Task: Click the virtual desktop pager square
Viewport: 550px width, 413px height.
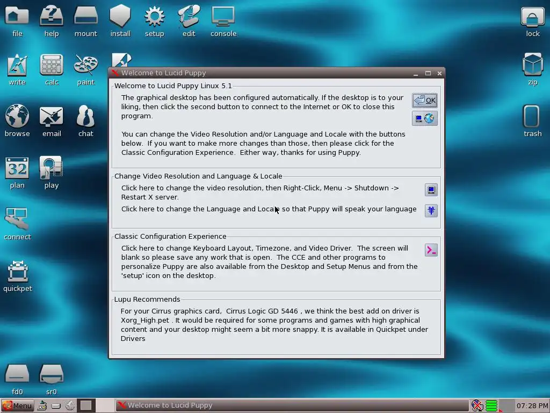Action: (86, 405)
